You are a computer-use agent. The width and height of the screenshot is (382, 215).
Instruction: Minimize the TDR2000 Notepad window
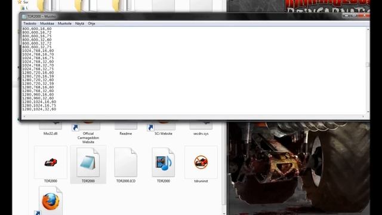[x=346, y=16]
